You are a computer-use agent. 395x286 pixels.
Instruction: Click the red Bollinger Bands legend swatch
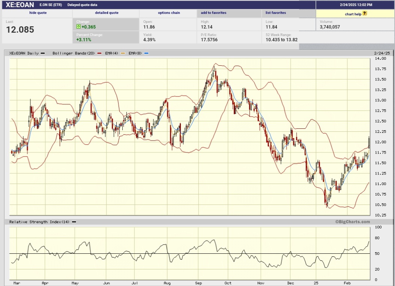99,53
